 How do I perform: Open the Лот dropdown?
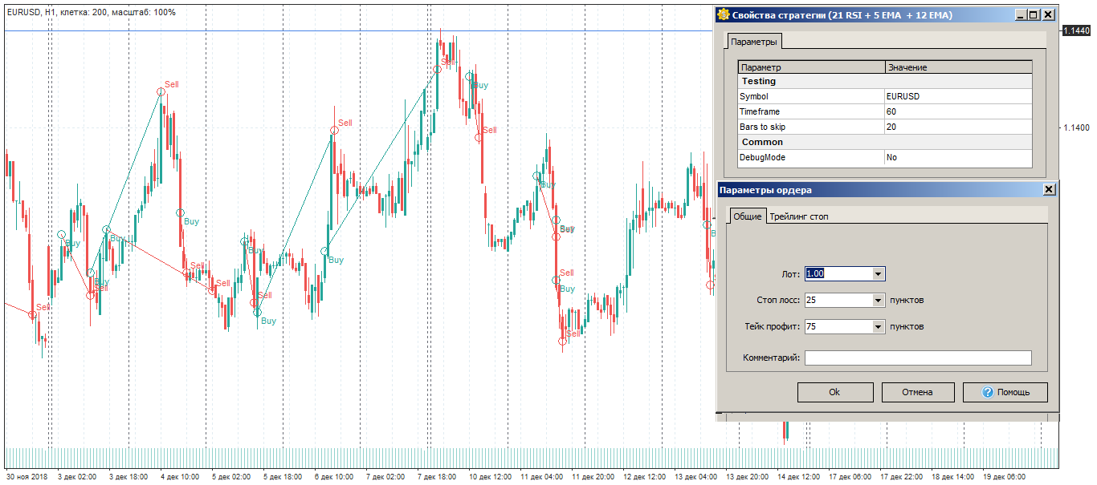tap(877, 273)
